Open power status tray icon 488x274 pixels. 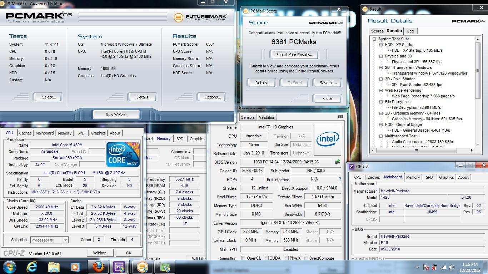click(x=435, y=267)
